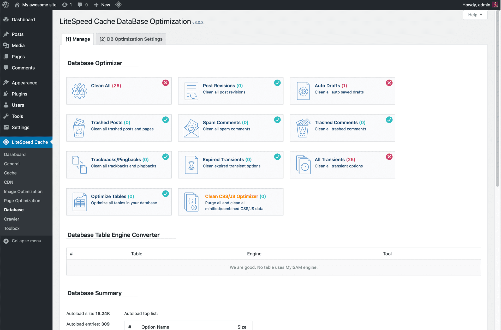Click the Database submenu link
501x330 pixels.
tap(14, 209)
